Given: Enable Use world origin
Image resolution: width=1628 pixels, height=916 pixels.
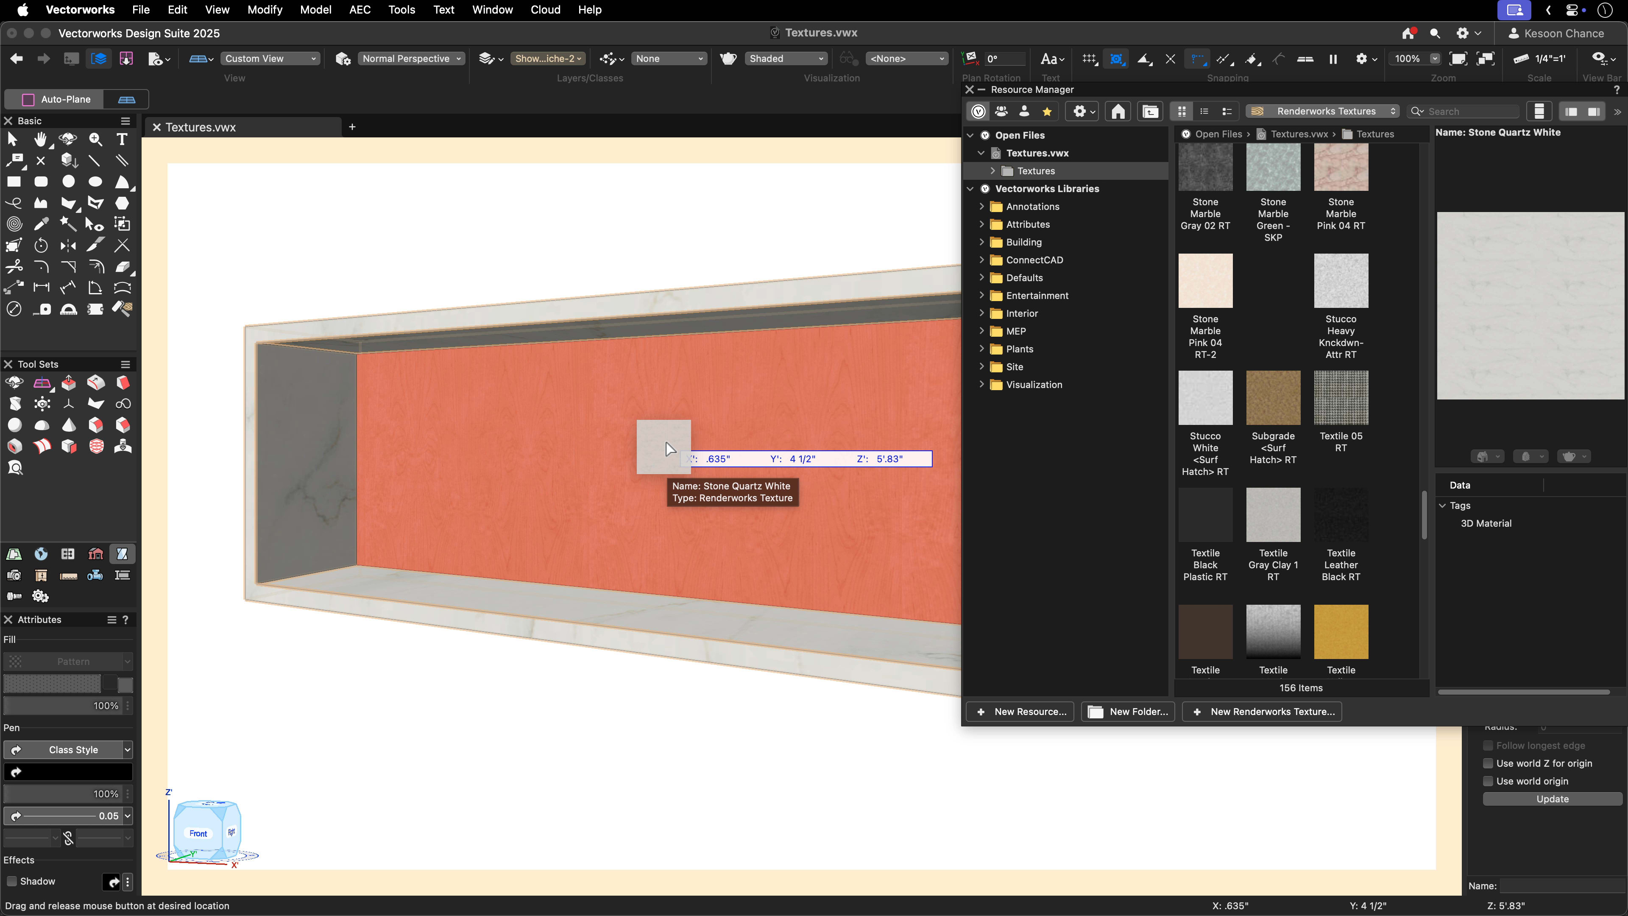Looking at the screenshot, I should point(1489,781).
